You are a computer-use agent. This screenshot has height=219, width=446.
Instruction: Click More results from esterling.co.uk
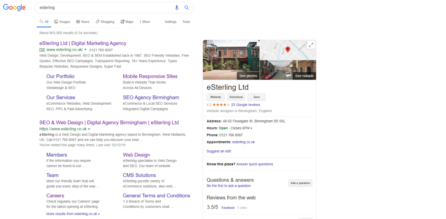[x=73, y=214]
